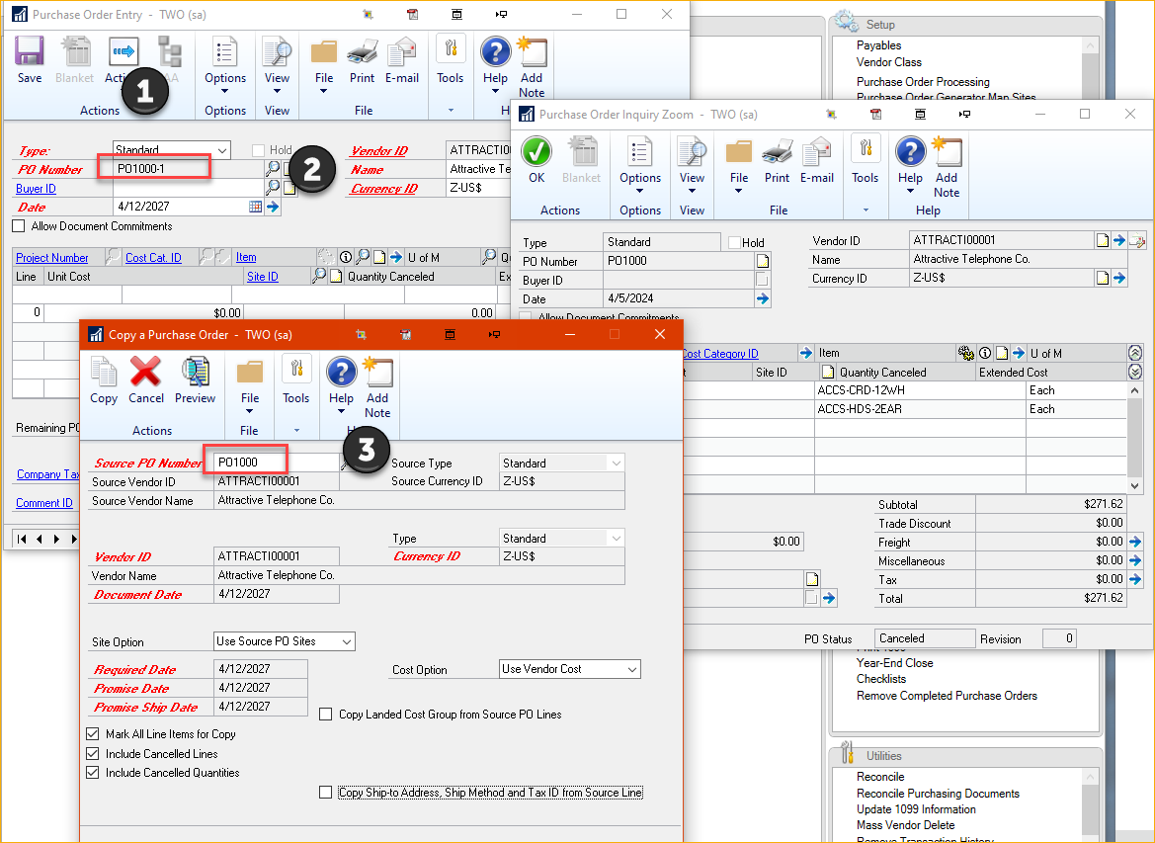Click Print in the Purchase Order Inquiry Zoom toolbar
This screenshot has height=843, width=1155.
click(x=777, y=159)
